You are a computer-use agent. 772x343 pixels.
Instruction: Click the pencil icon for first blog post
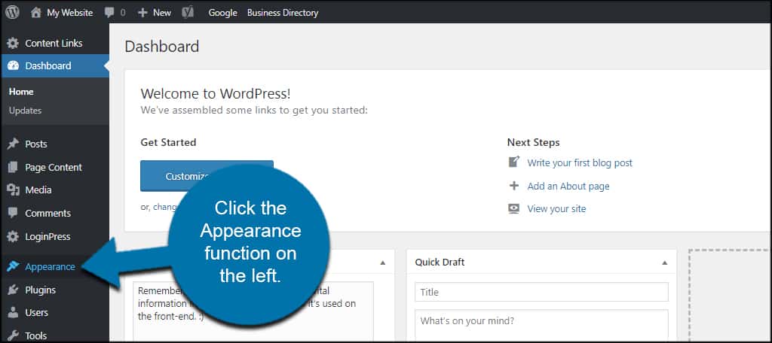pos(514,162)
